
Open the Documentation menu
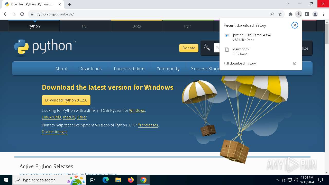[x=129, y=69]
